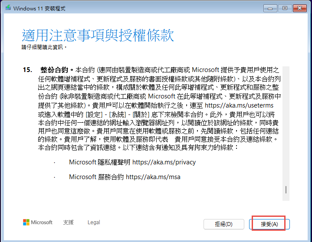
Task: Click the 請仔細閱讀此資訊 subtitle text
Action: (x=44, y=47)
